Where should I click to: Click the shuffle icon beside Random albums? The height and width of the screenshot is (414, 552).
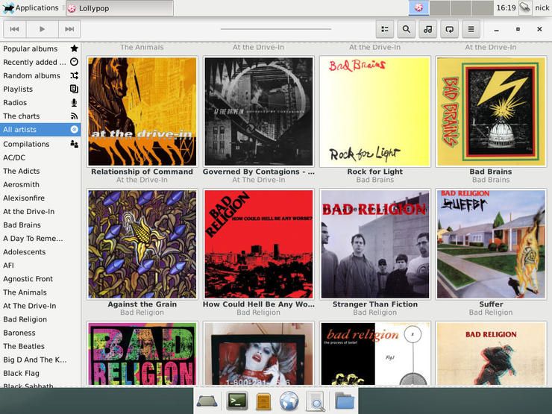(75, 75)
